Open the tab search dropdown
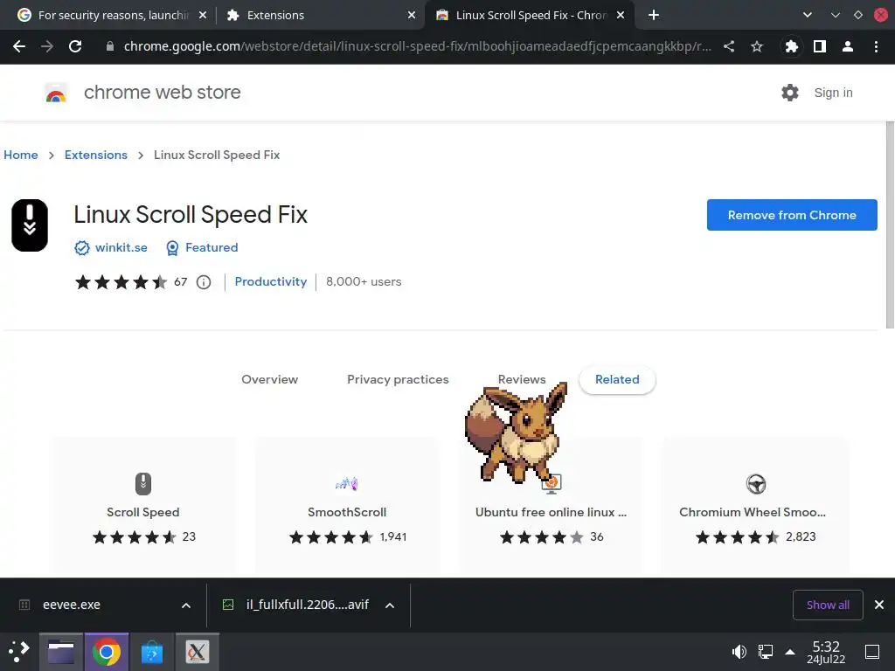The width and height of the screenshot is (895, 671). [807, 16]
